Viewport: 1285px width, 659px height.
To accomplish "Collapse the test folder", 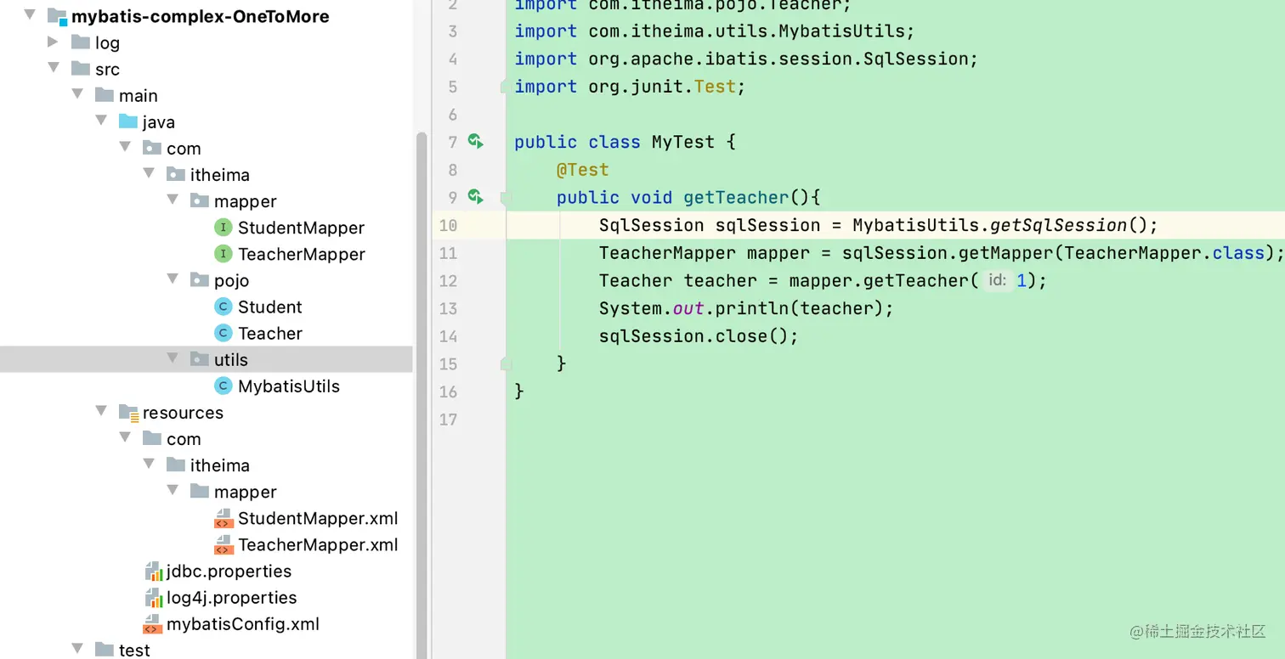I will [x=78, y=649].
